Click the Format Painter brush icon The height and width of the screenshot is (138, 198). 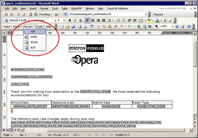115,27
